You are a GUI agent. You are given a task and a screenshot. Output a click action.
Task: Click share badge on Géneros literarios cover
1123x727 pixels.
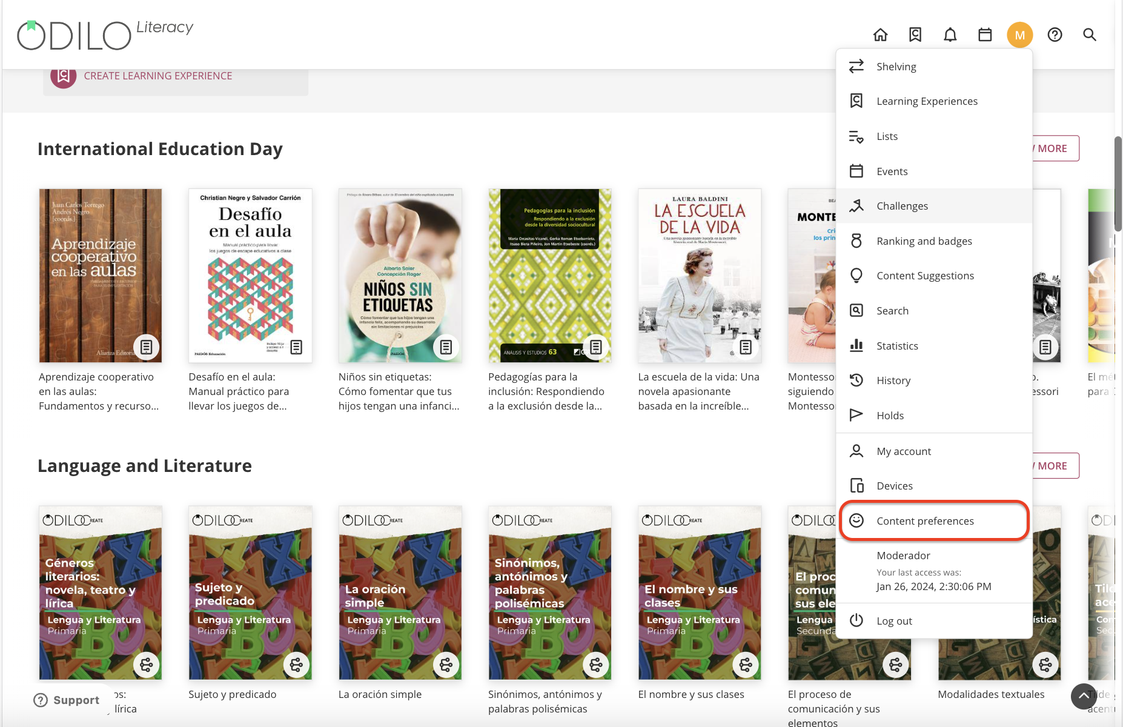[147, 665]
